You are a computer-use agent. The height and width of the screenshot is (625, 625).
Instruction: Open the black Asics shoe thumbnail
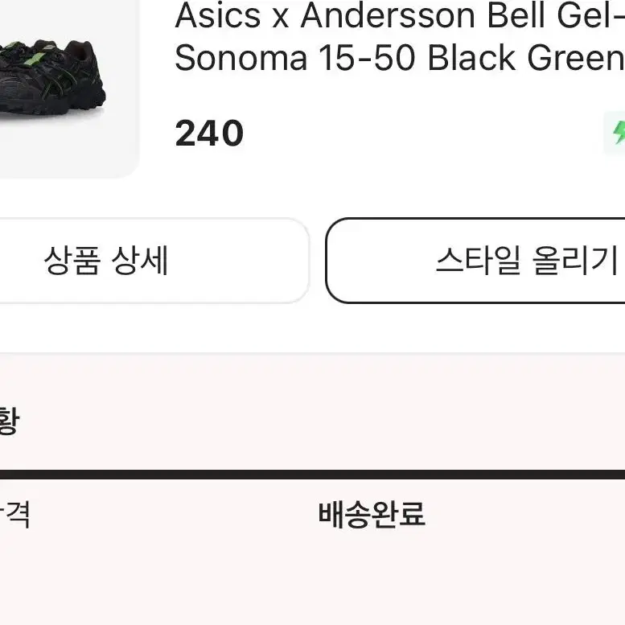[51, 79]
